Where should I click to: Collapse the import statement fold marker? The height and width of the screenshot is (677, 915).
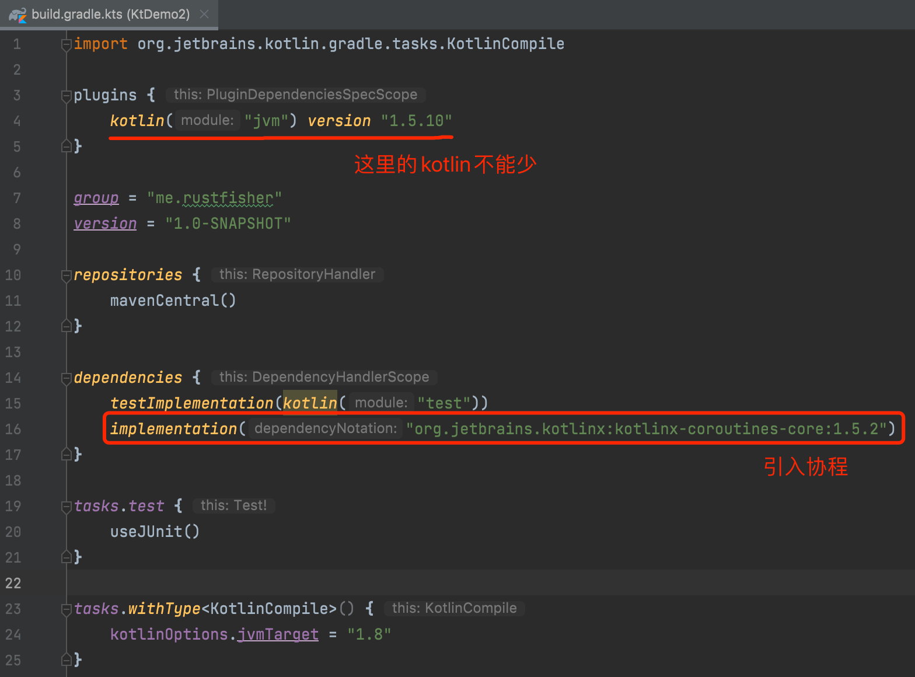[x=67, y=44]
